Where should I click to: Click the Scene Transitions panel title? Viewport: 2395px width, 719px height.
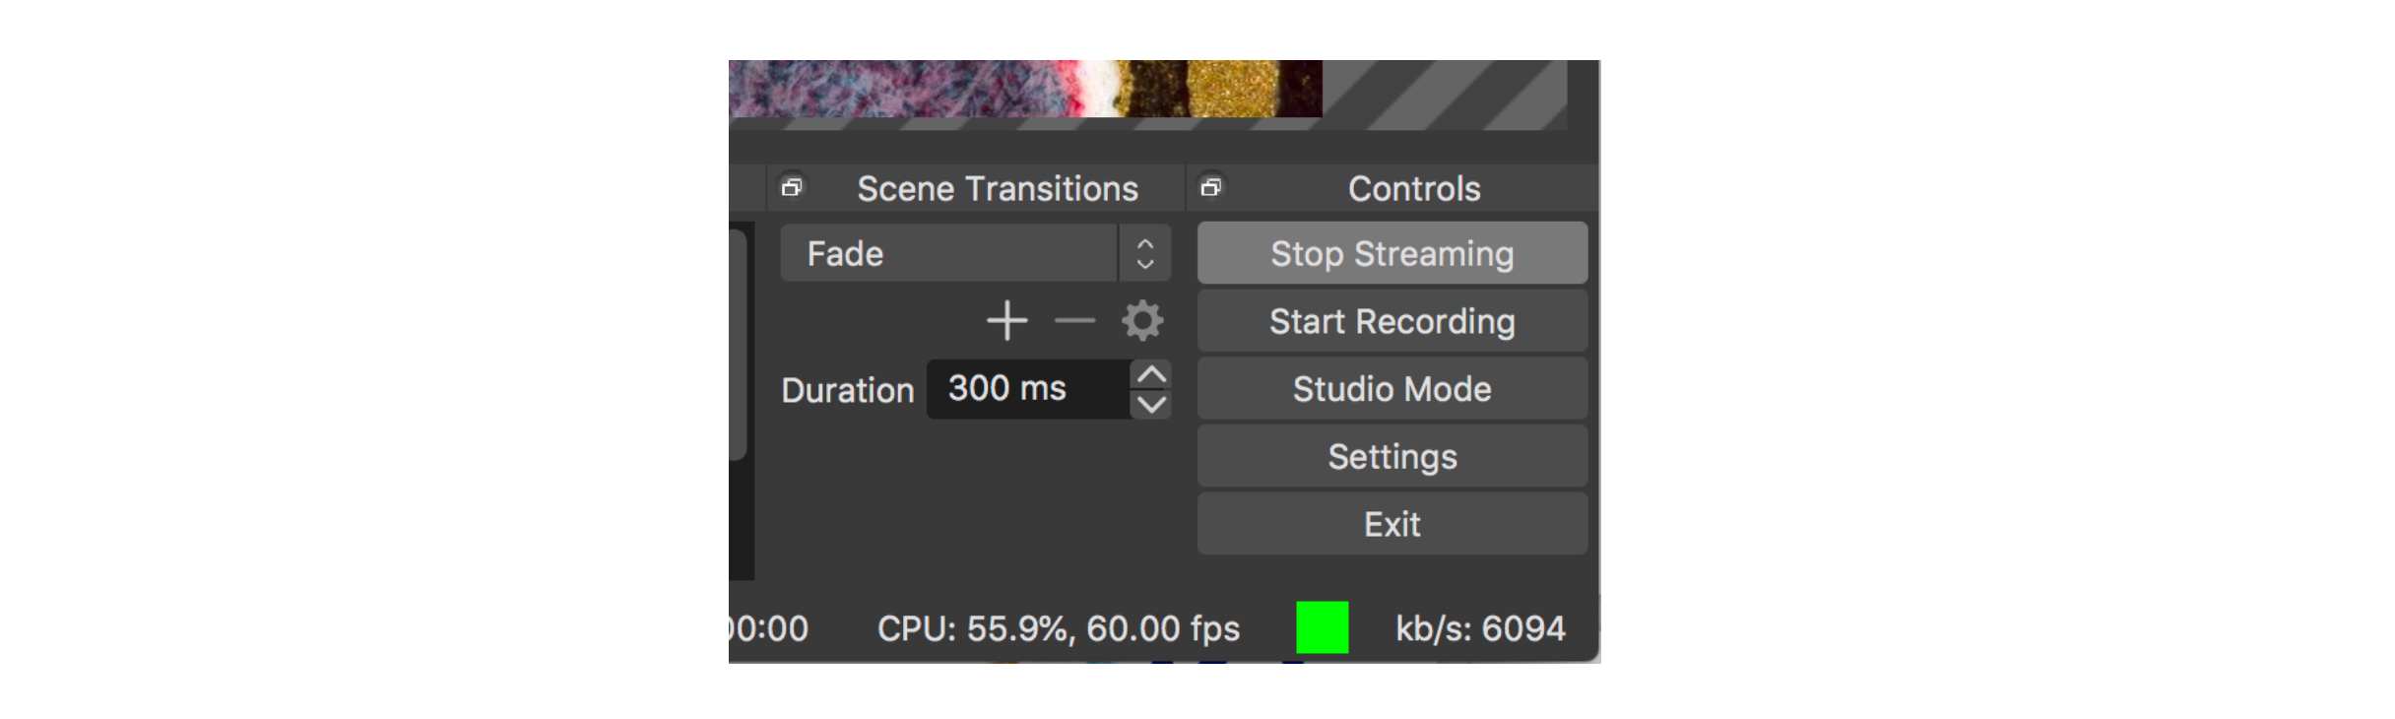pyautogui.click(x=998, y=188)
